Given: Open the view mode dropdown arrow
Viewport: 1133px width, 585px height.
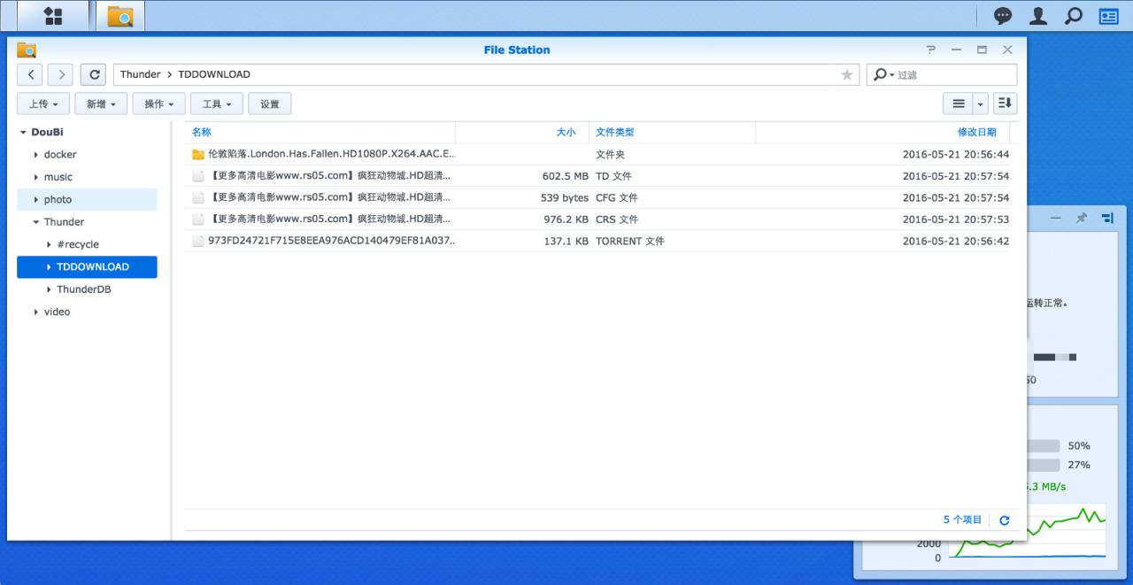Looking at the screenshot, I should point(981,104).
